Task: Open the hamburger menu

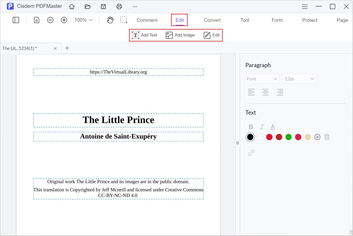Action: [x=305, y=6]
